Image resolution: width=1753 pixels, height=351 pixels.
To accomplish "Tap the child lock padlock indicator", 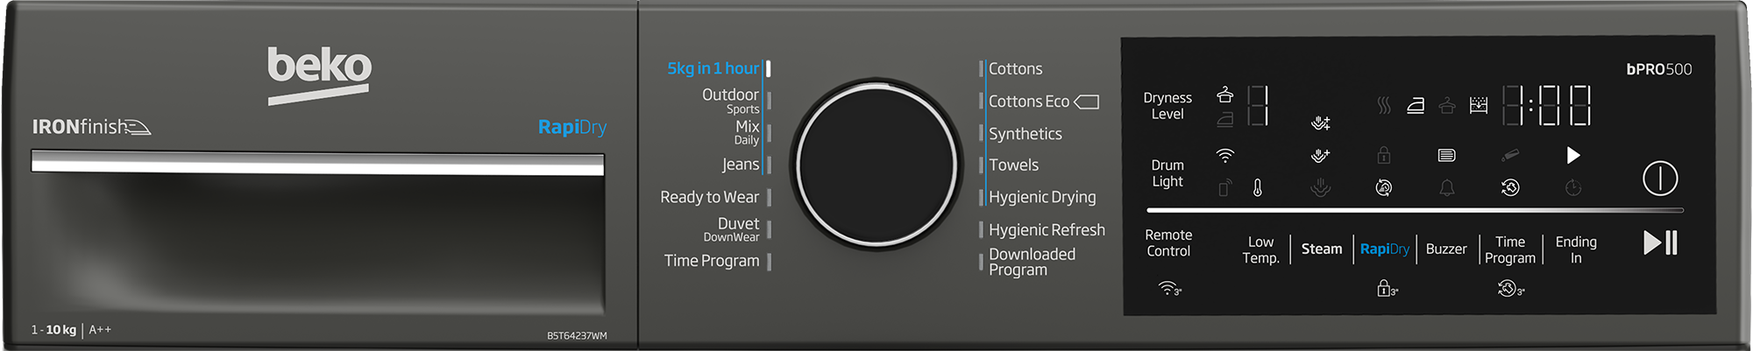I will click(1383, 155).
